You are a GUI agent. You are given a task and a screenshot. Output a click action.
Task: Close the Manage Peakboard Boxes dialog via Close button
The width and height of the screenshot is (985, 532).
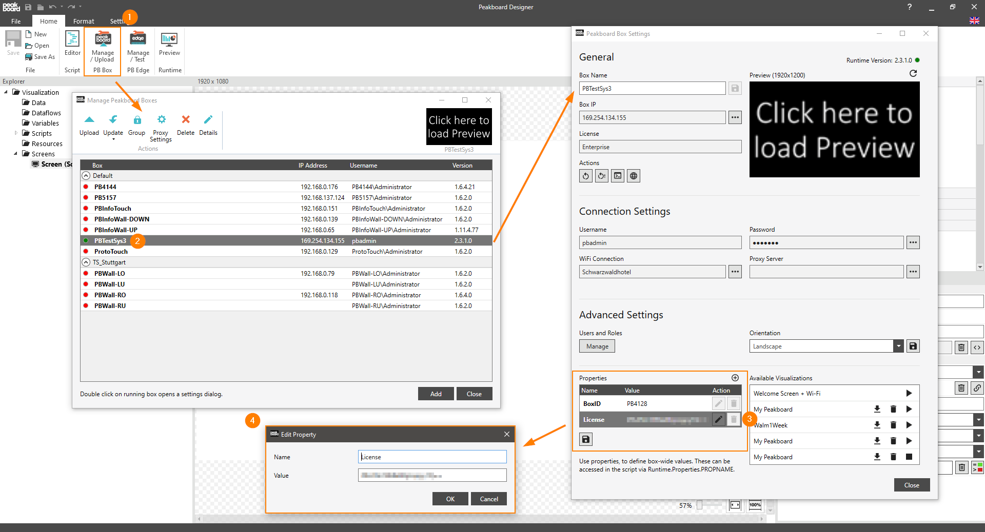[x=474, y=394]
